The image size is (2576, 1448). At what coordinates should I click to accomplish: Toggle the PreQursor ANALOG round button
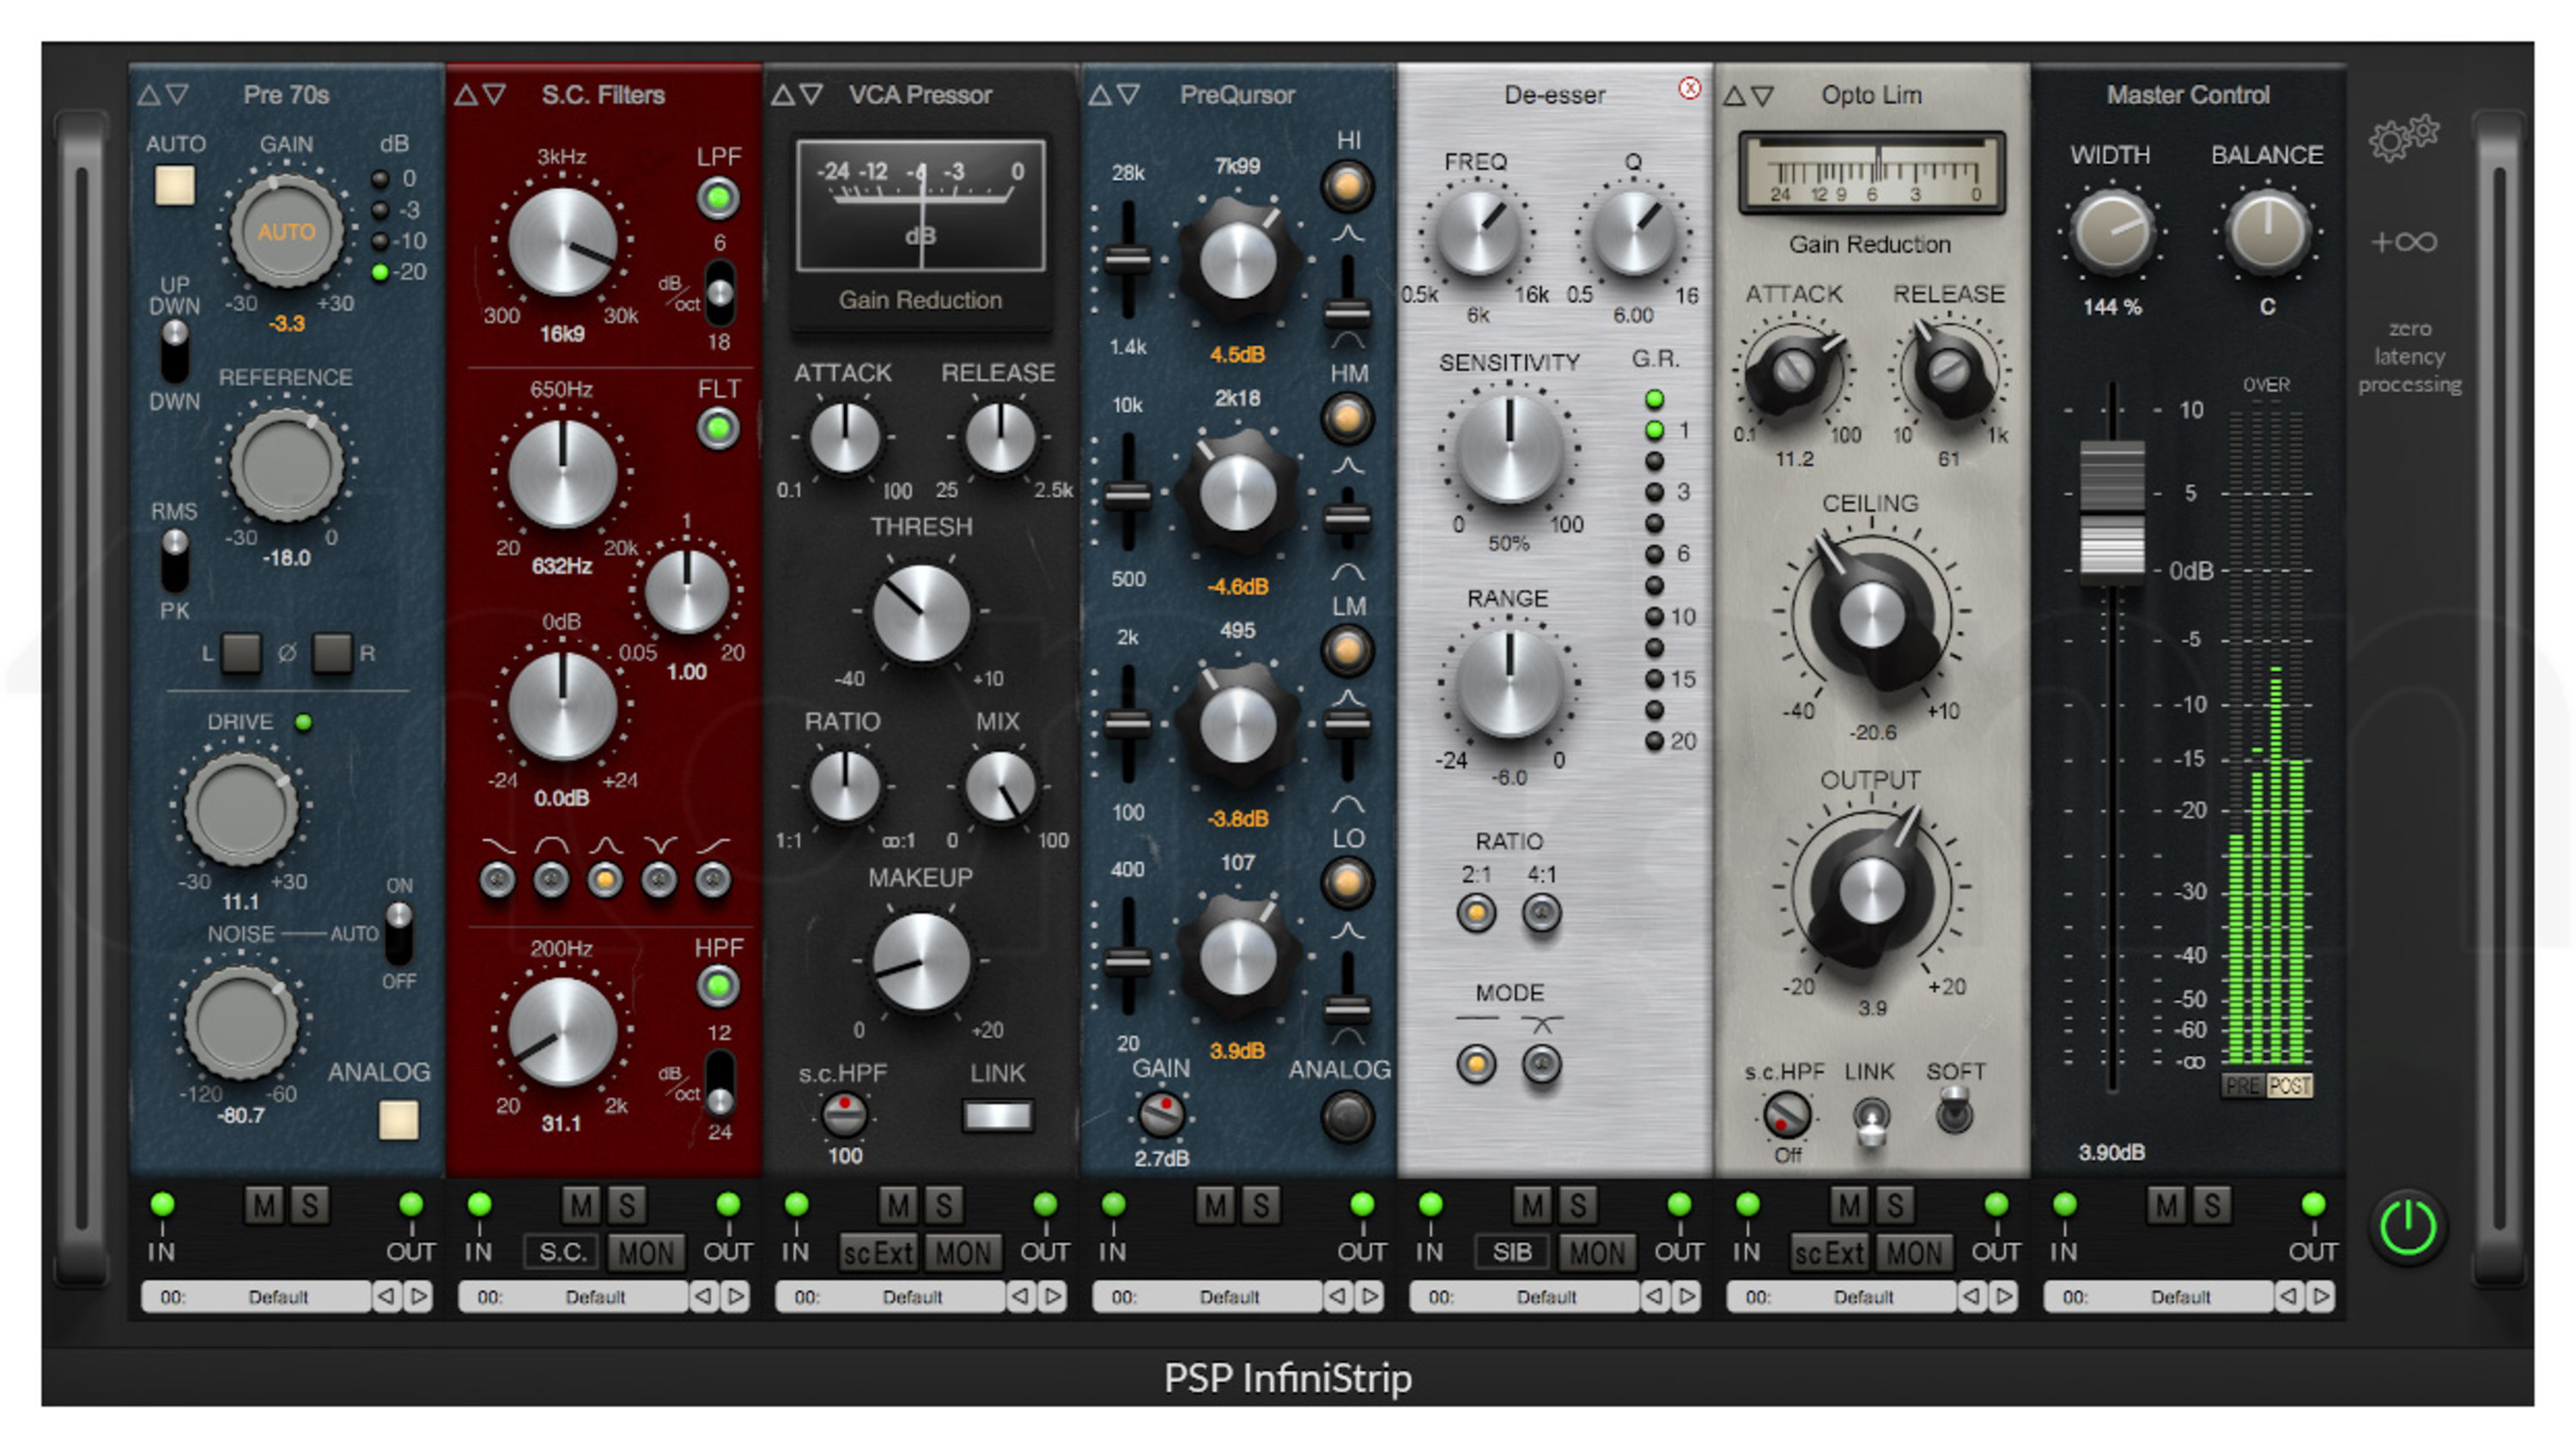[1346, 1116]
